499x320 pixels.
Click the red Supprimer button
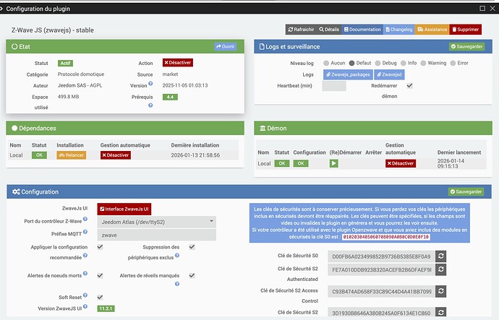(465, 30)
